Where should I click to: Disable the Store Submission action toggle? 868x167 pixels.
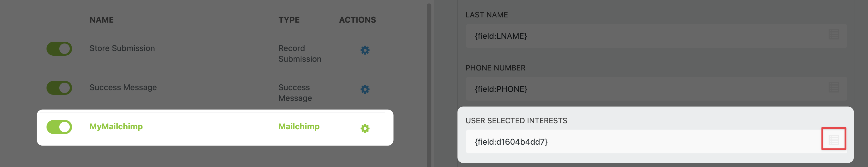click(59, 49)
